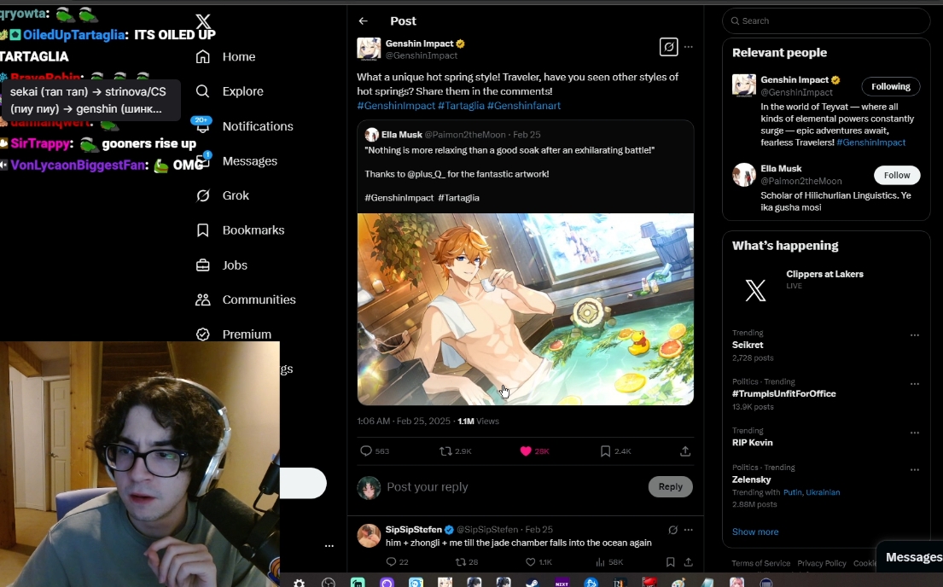Open more options for #TrumpIsUnfitForOffice trend
This screenshot has height=587, width=943.
[x=915, y=384]
